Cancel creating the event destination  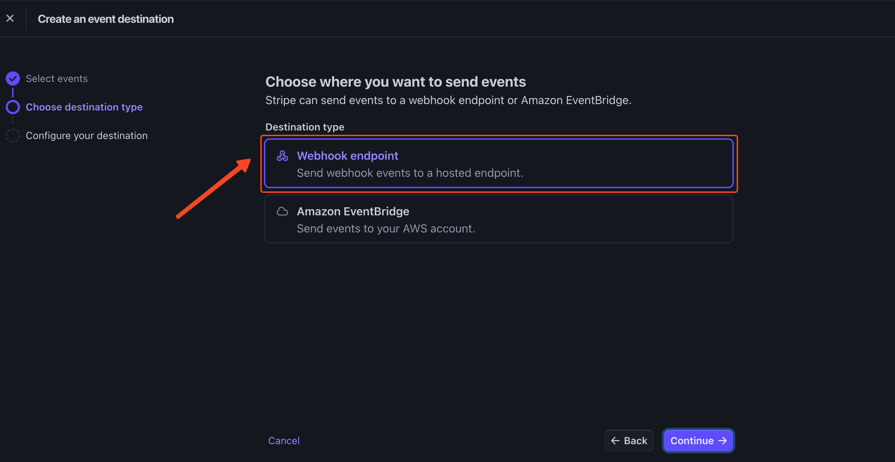pos(283,441)
